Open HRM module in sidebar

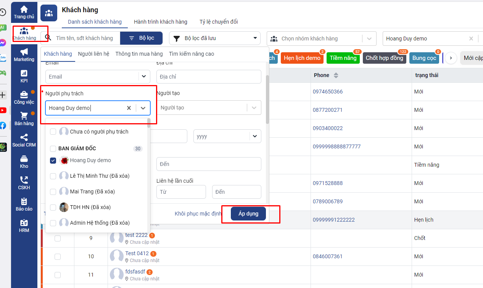(24, 225)
